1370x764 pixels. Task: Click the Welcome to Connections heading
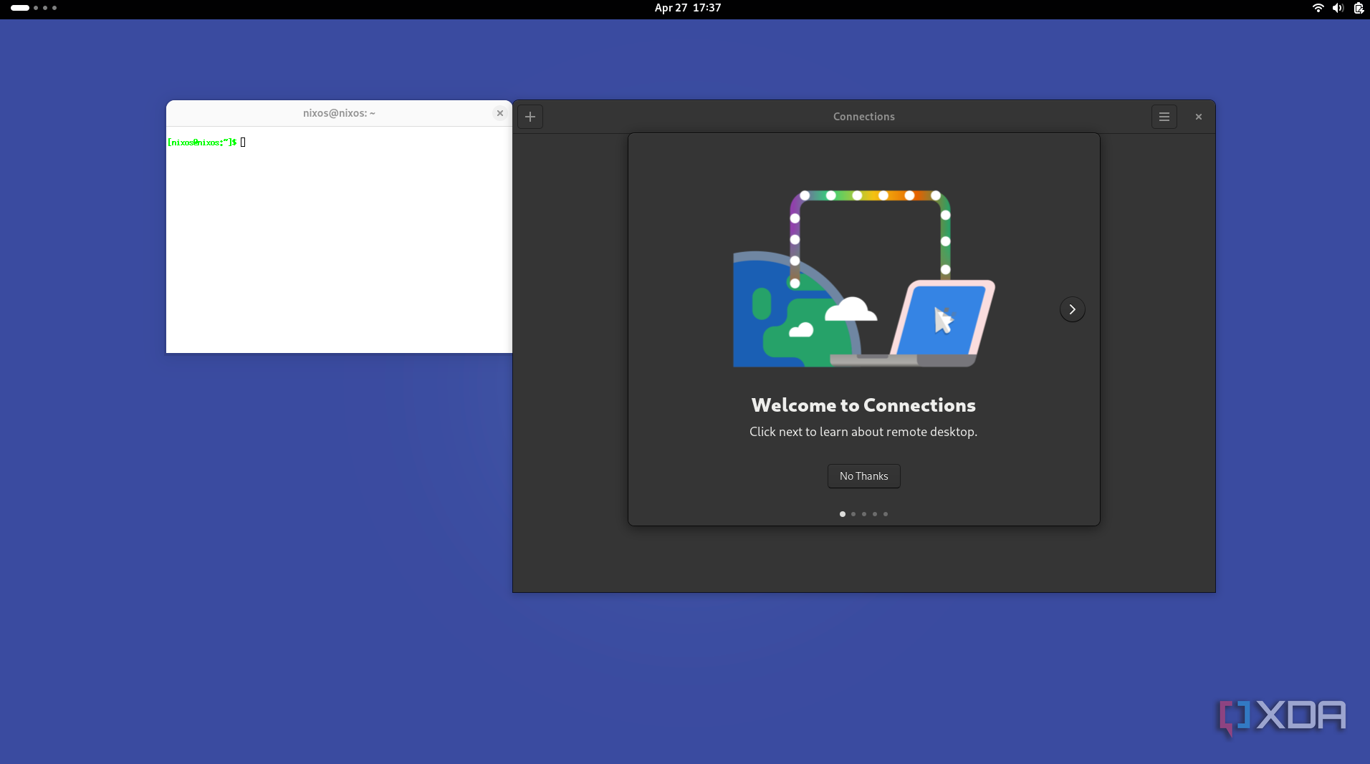pos(863,405)
